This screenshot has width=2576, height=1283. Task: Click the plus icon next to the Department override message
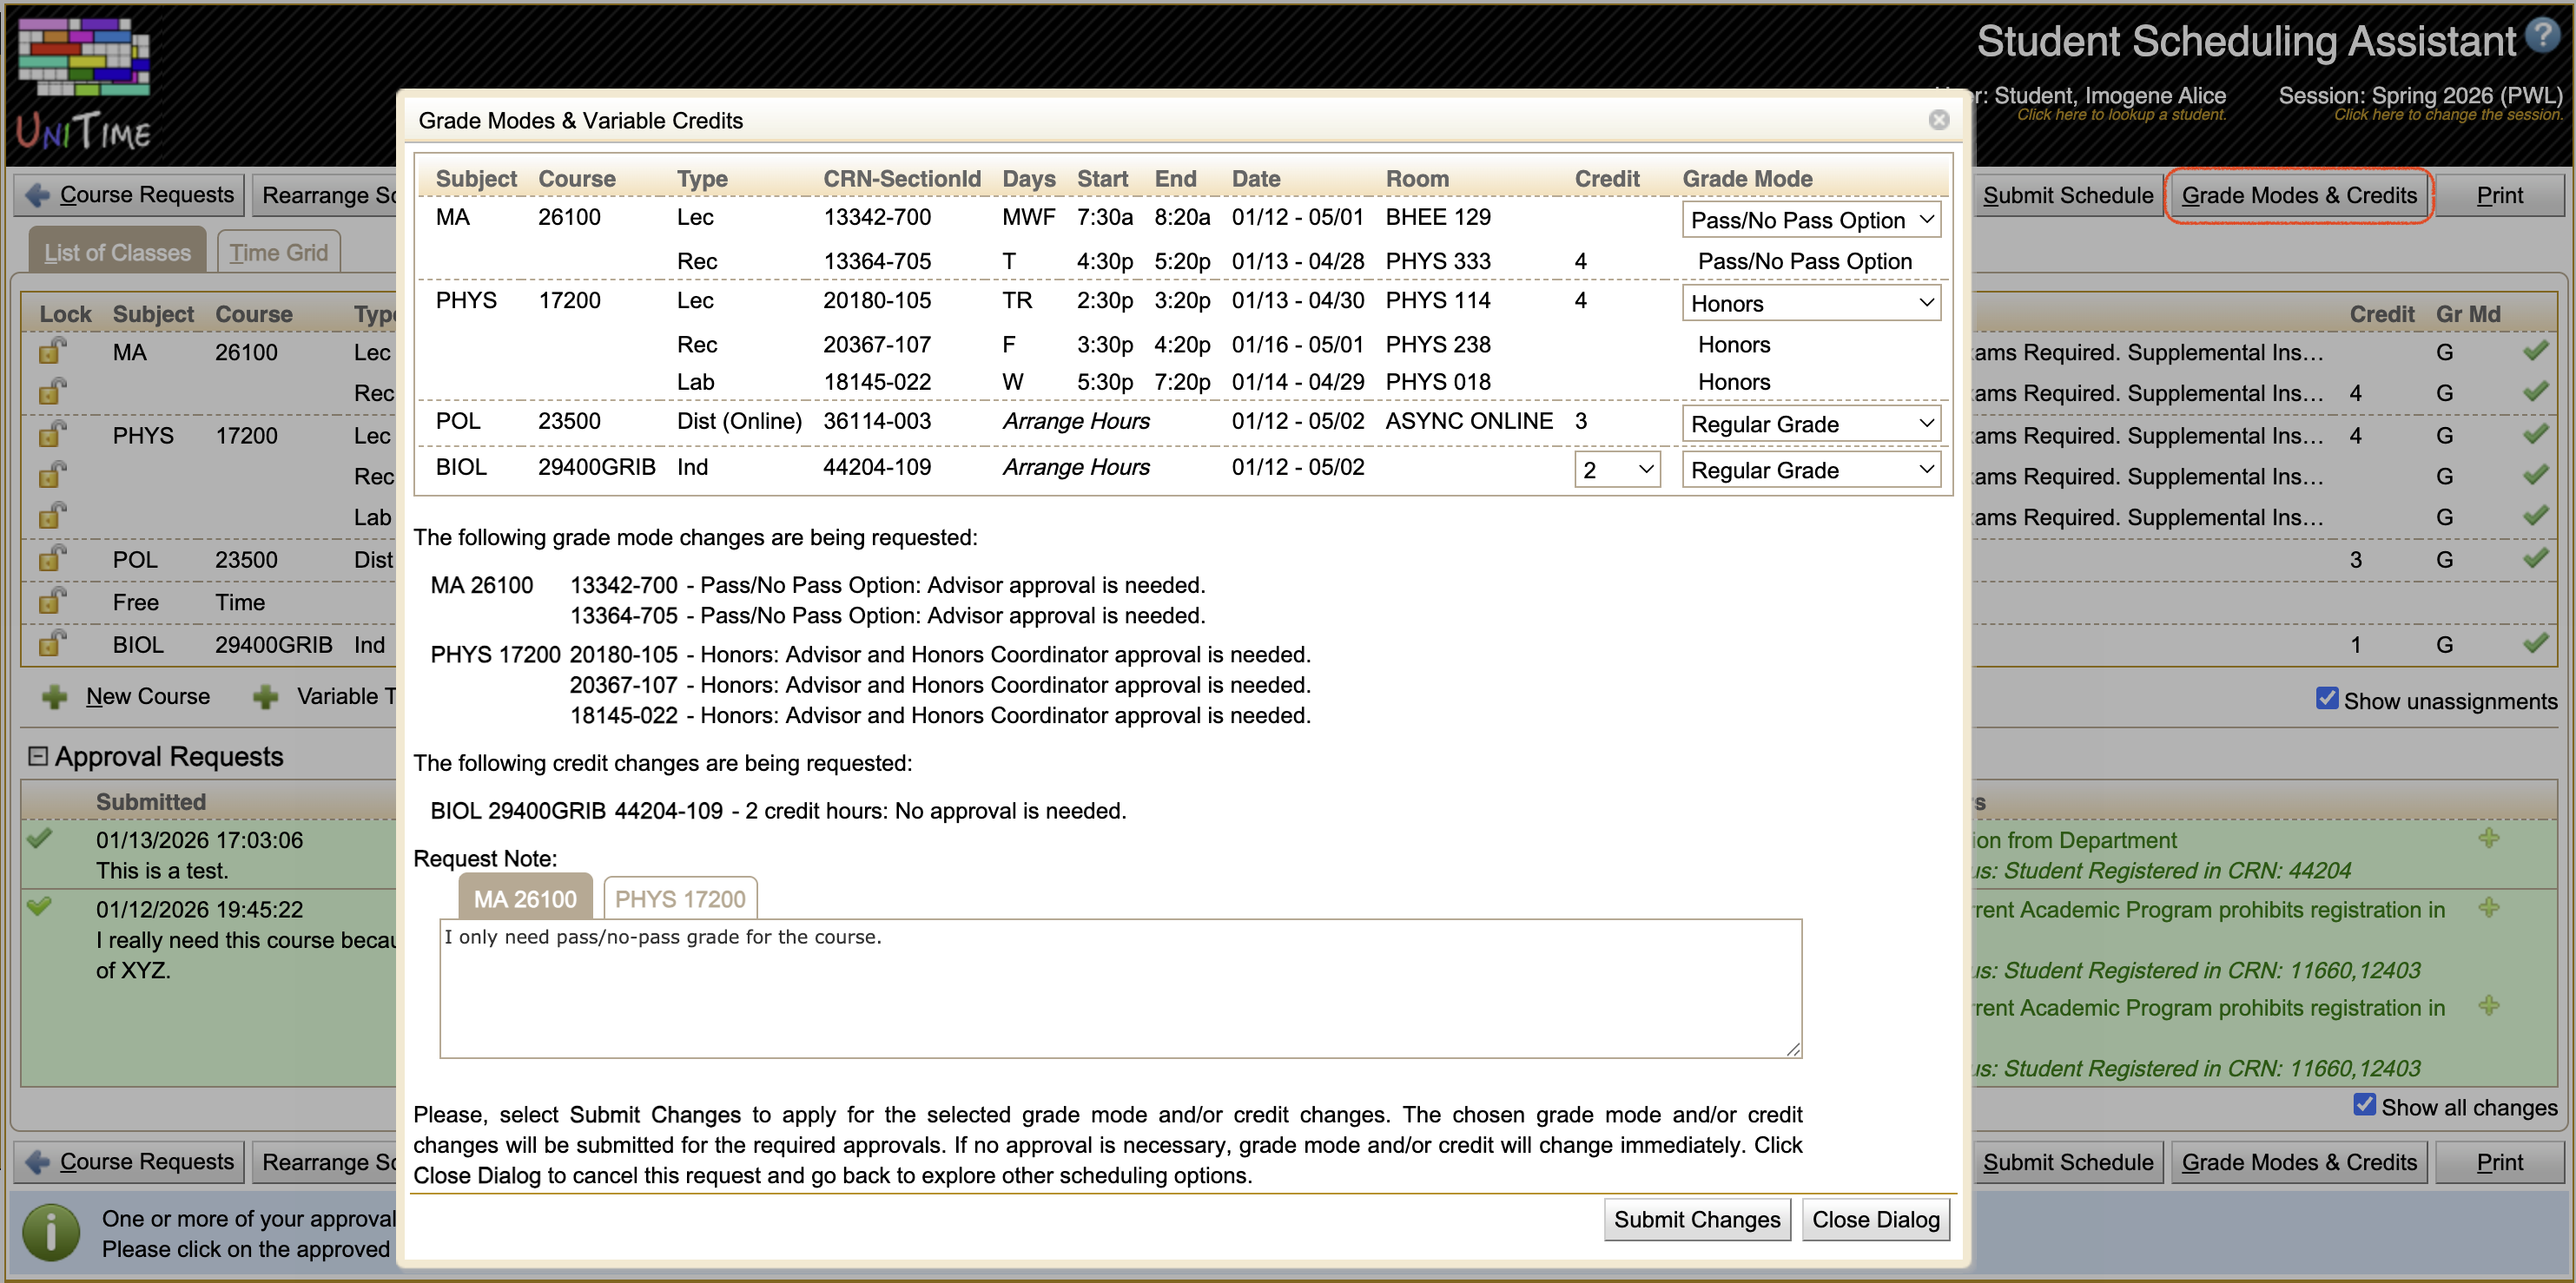point(2489,839)
